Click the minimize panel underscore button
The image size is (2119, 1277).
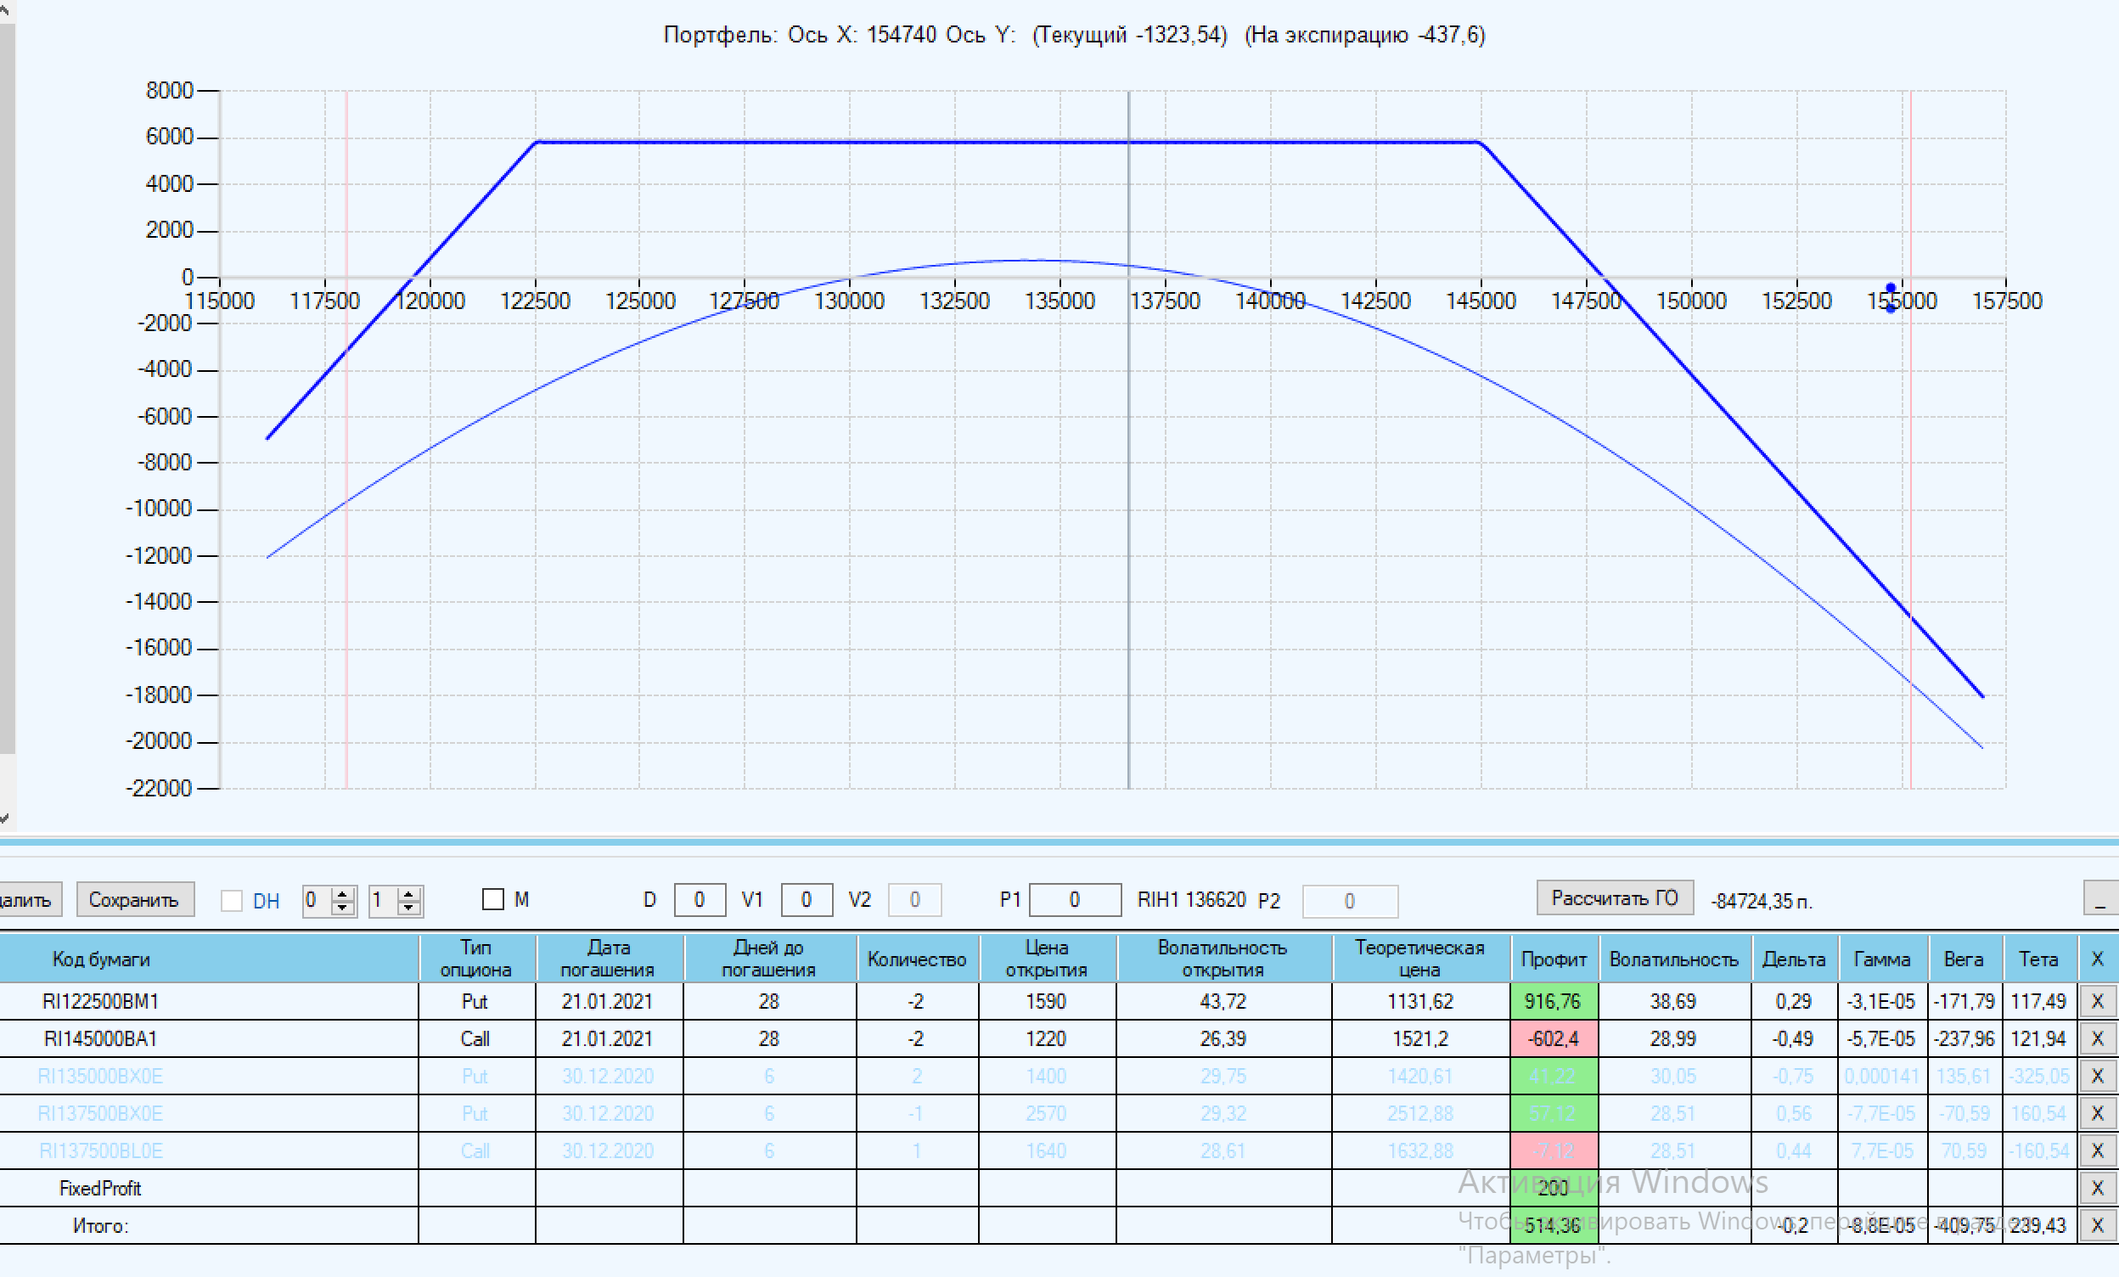[x=2100, y=899]
